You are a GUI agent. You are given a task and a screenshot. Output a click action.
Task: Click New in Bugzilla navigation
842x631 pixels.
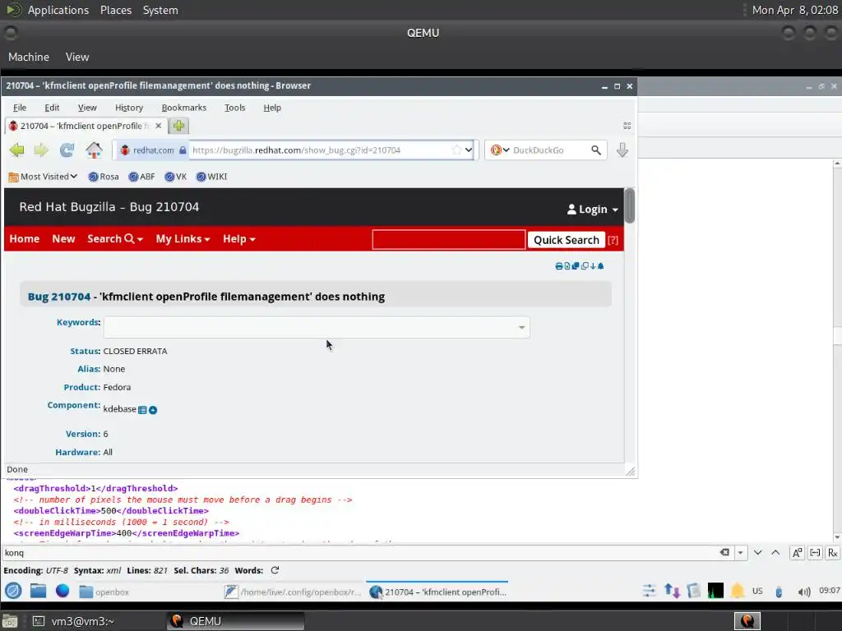tap(63, 239)
